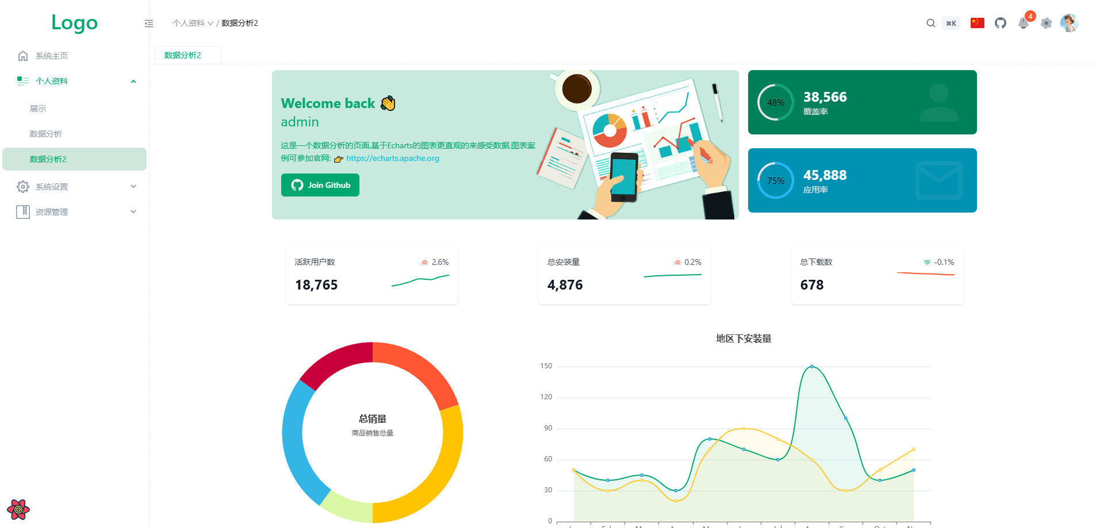The width and height of the screenshot is (1096, 528).
Task: Open the echarts.apache.org link
Action: 392,158
